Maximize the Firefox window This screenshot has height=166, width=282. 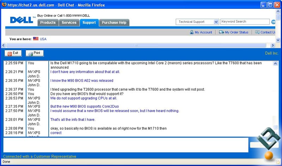270,5
